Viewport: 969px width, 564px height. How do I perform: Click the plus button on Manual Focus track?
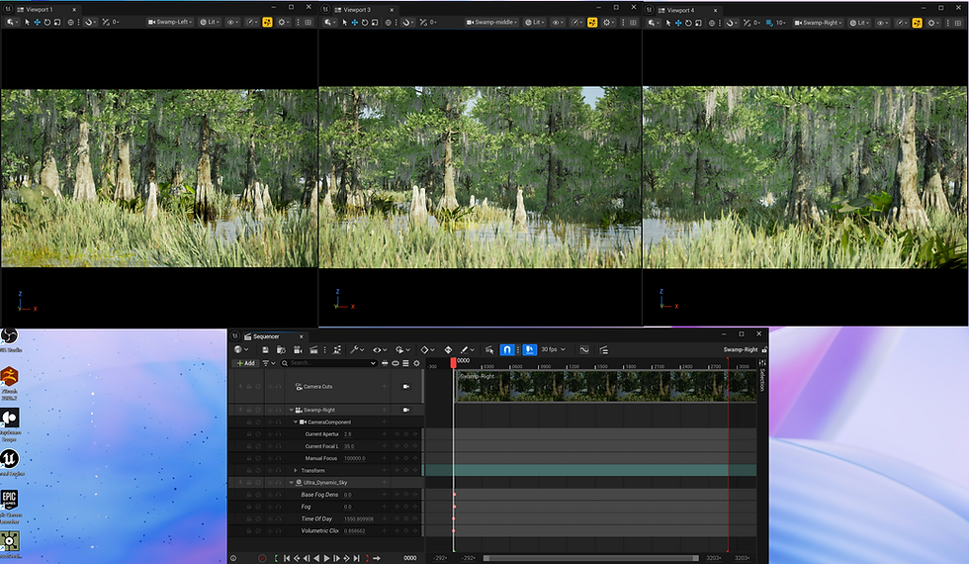(x=385, y=458)
